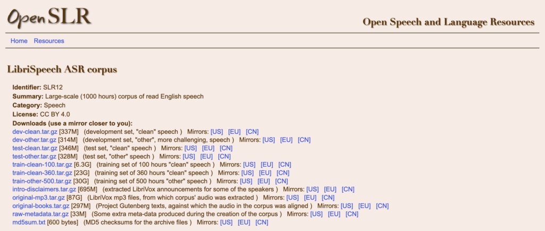Screen dimensions: 545x231
Task: Use EU mirror for dev-clean
Action: coord(234,132)
